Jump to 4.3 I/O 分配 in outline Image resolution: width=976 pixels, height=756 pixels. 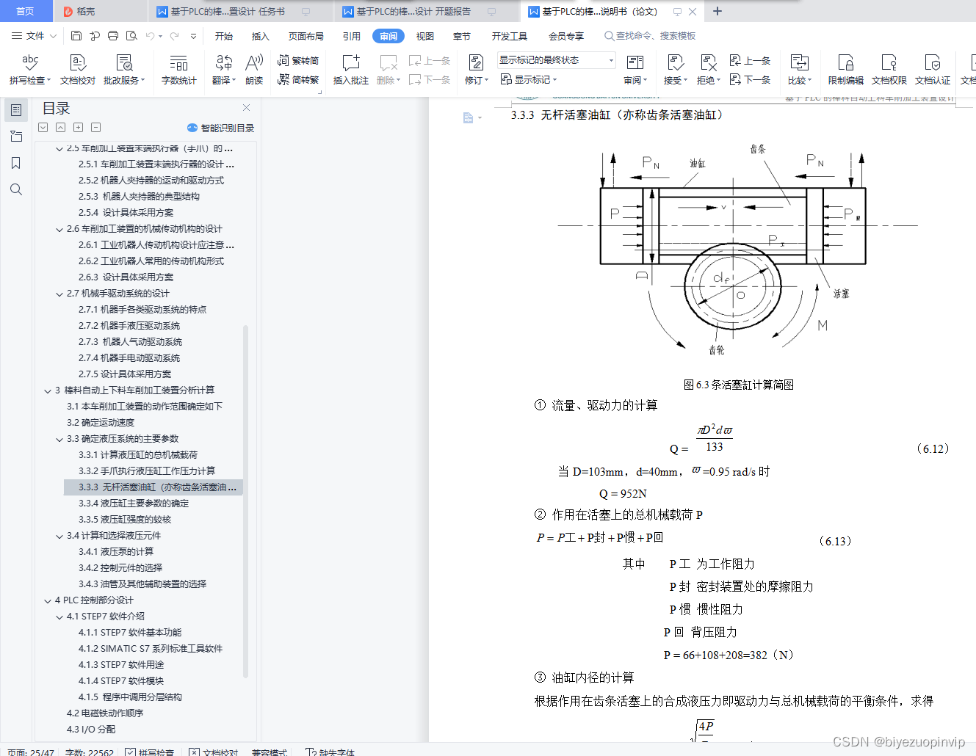point(91,730)
